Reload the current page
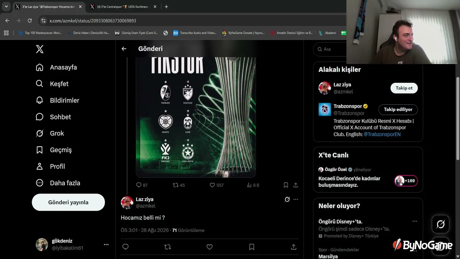 pos(30,21)
